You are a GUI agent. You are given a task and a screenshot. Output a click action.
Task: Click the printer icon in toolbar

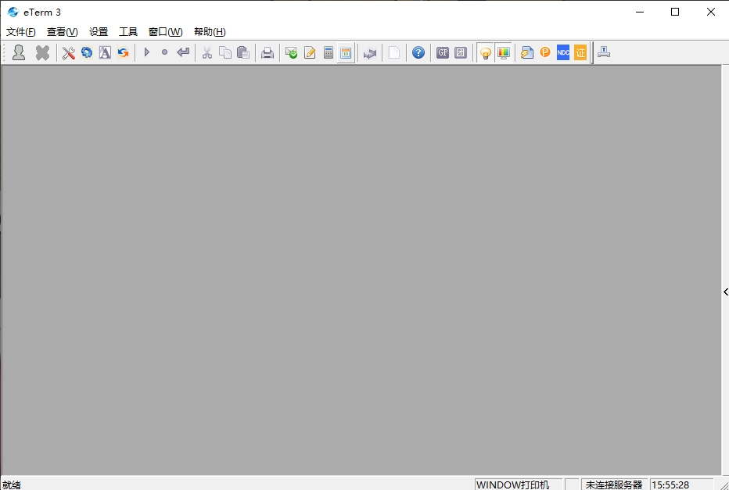tap(268, 52)
